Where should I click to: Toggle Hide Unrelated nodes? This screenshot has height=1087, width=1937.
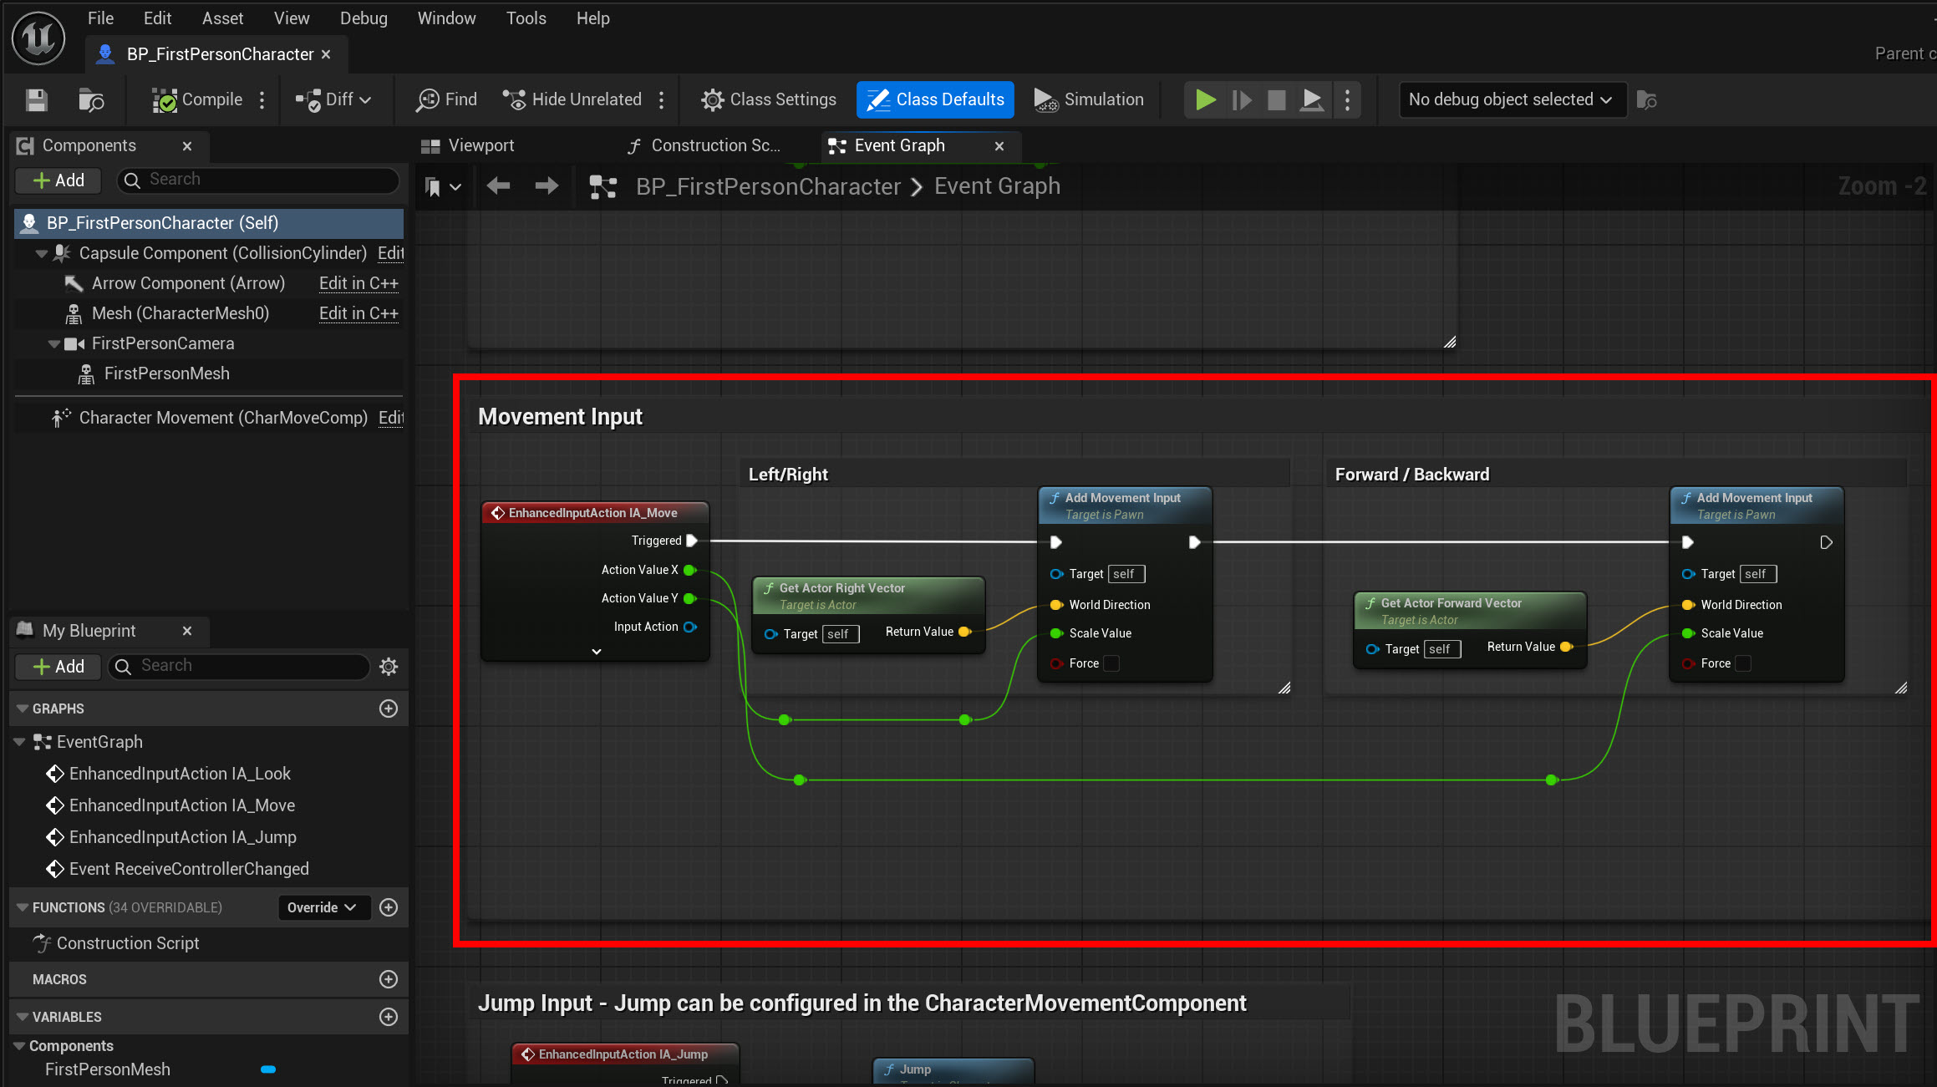coord(573,99)
